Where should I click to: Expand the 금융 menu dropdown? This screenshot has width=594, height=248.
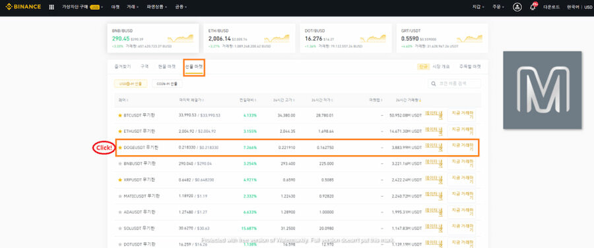pos(181,7)
